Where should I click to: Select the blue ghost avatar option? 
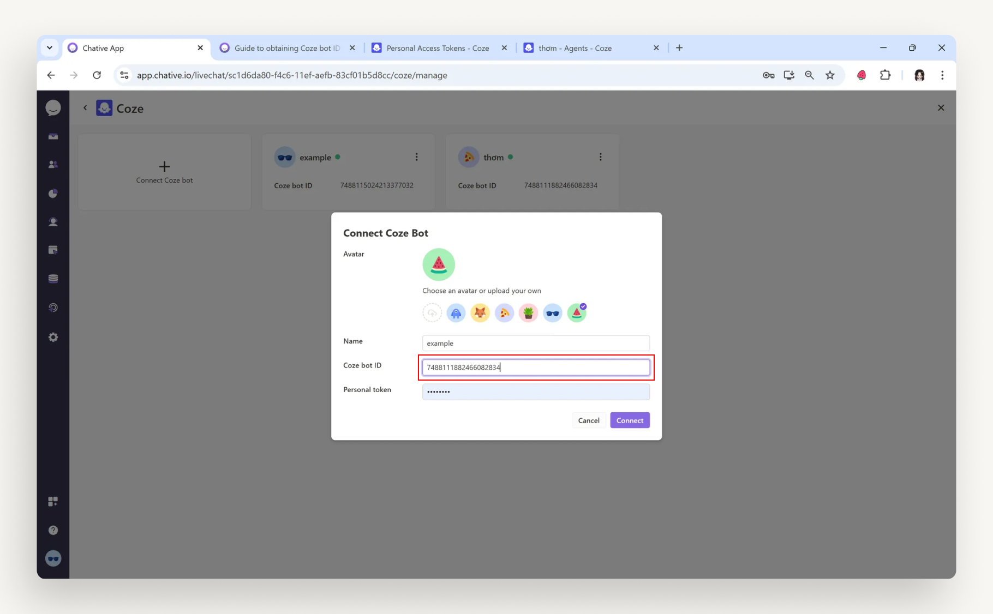[456, 312]
